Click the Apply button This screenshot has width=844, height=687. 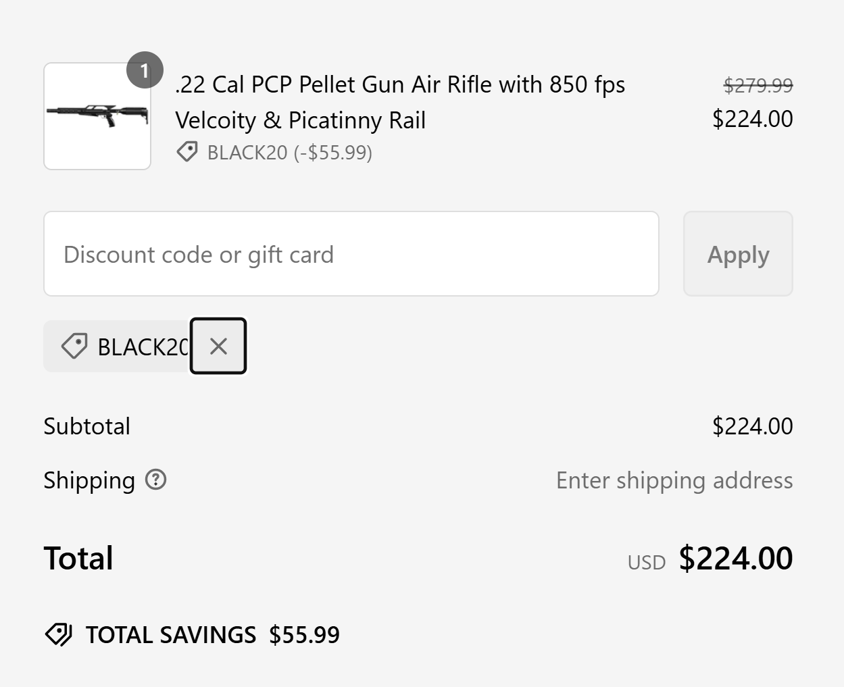click(x=738, y=254)
